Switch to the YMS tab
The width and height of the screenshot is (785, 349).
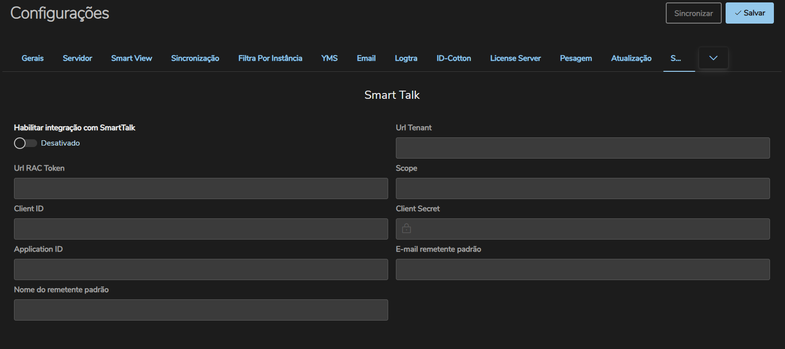click(x=329, y=58)
